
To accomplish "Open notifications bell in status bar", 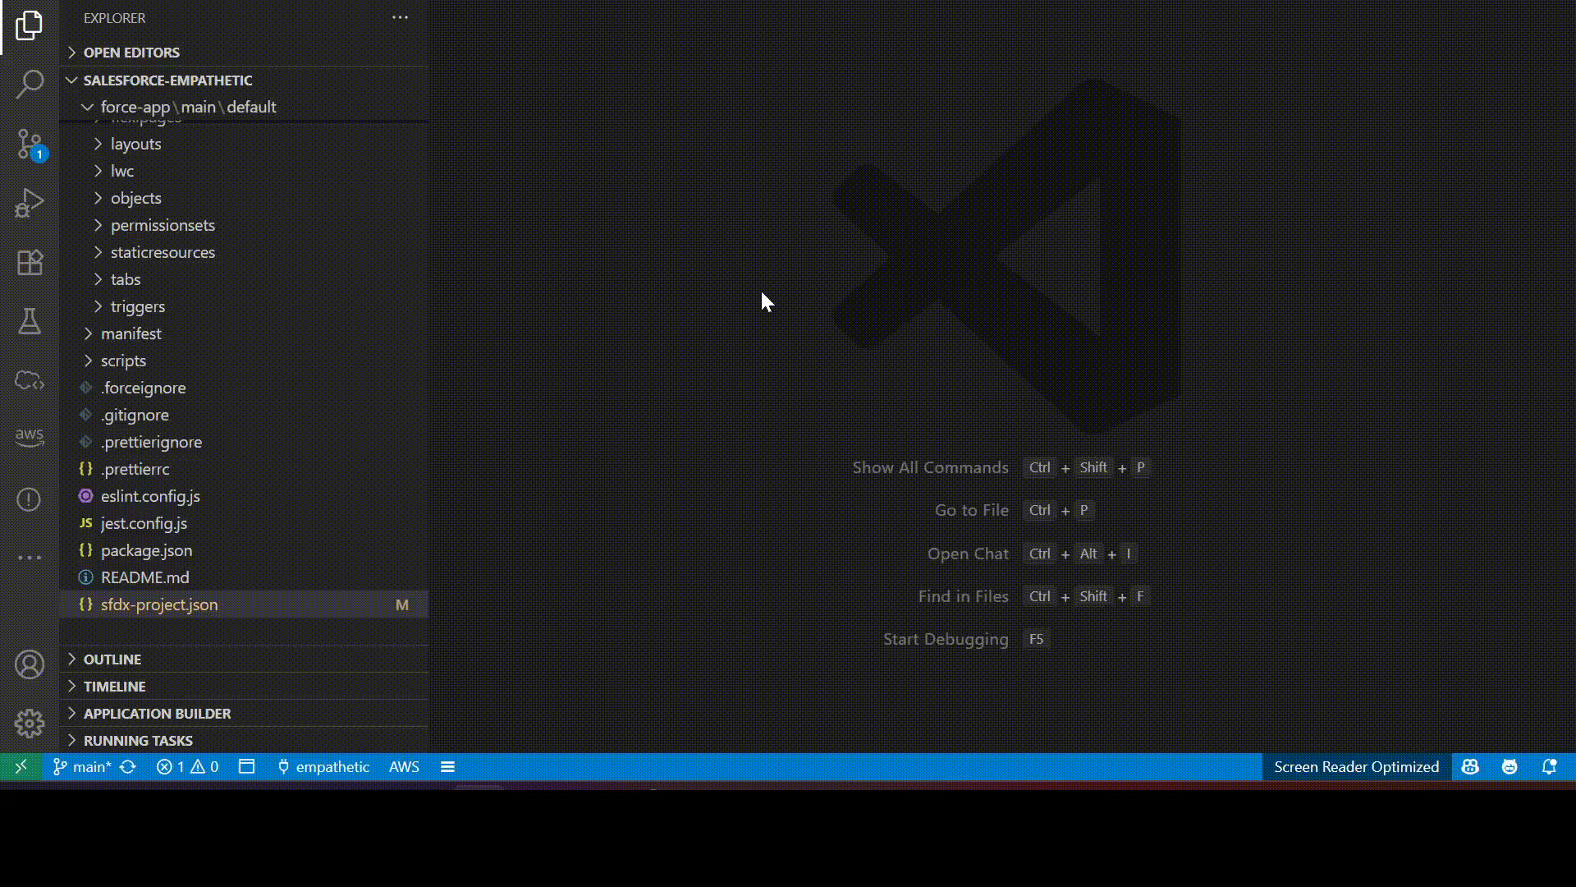I will (x=1549, y=767).
